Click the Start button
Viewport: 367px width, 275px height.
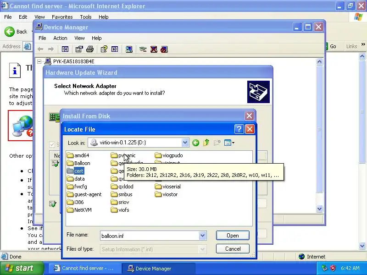[x=22, y=268]
